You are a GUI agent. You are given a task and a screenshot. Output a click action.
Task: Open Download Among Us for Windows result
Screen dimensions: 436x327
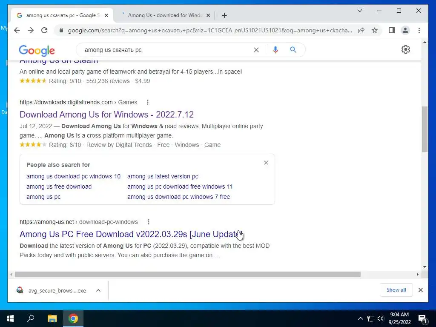pos(106,114)
